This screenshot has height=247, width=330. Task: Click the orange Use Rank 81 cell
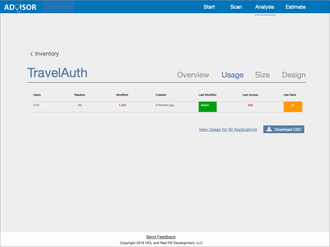coord(293,106)
